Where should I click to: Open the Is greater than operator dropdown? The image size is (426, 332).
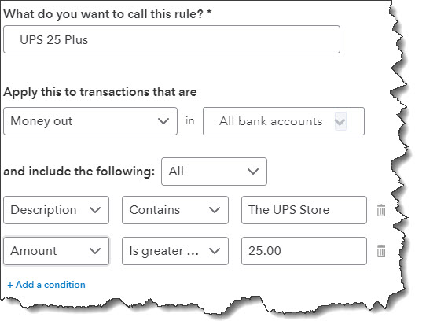click(175, 251)
